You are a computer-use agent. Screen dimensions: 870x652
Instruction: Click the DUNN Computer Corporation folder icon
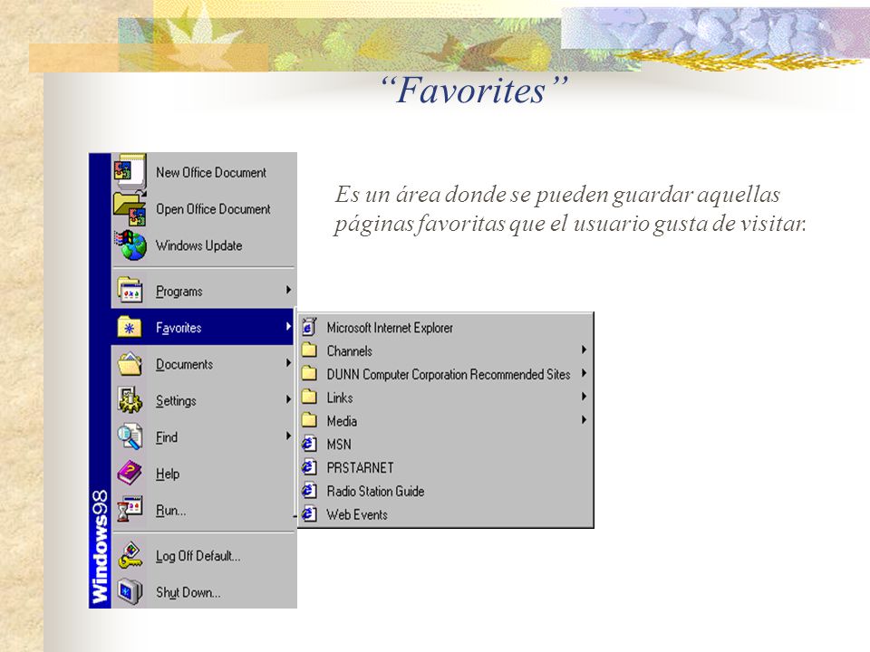310,374
